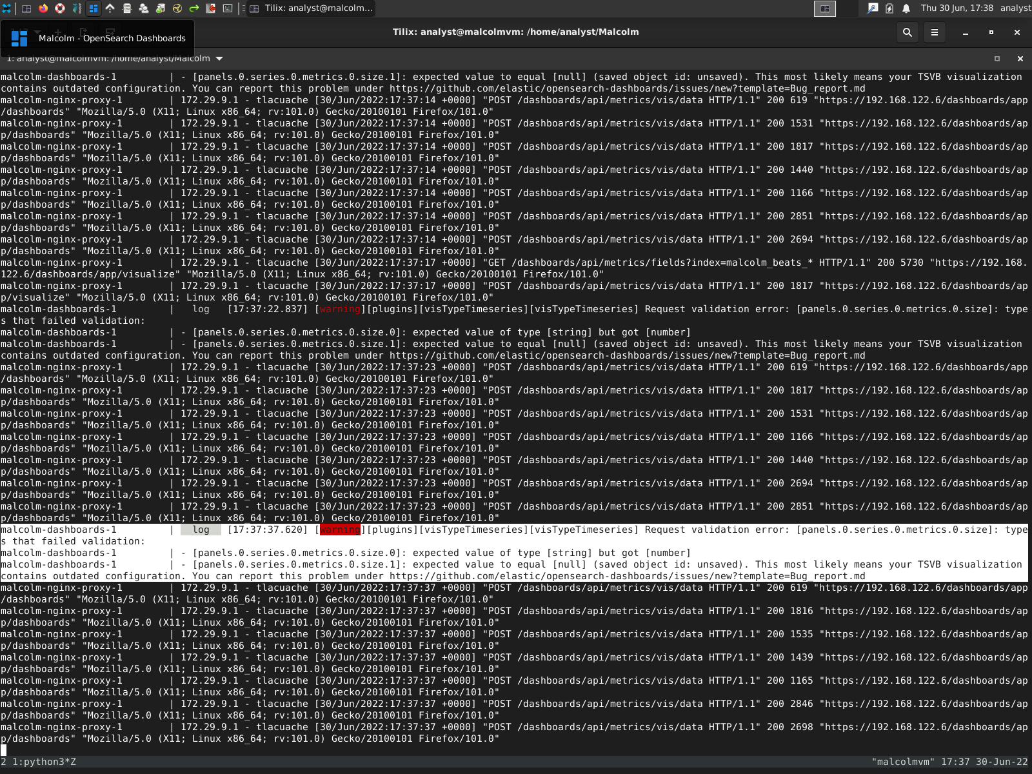Screen dimensions: 1032x774
Task: Launch Tilix from the panel launcher icon
Action: (26, 8)
